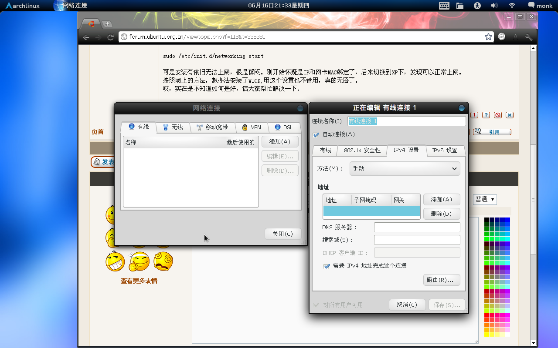558x348 pixels.
Task: Click the 关闭(C) button
Action: (283, 234)
